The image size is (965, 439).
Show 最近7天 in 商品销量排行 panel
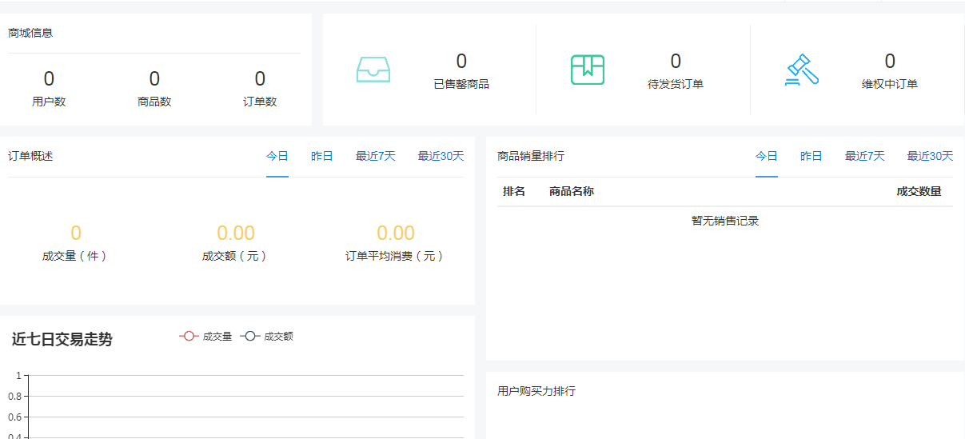click(x=864, y=156)
